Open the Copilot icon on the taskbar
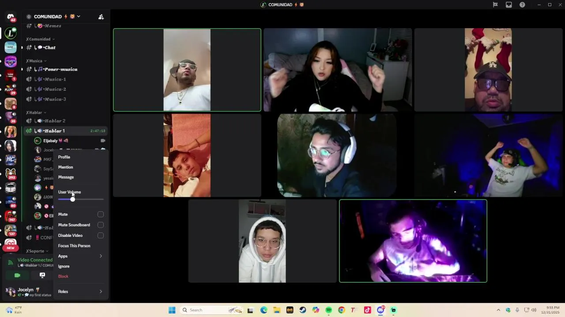Image resolution: width=565 pixels, height=317 pixels. [x=315, y=310]
